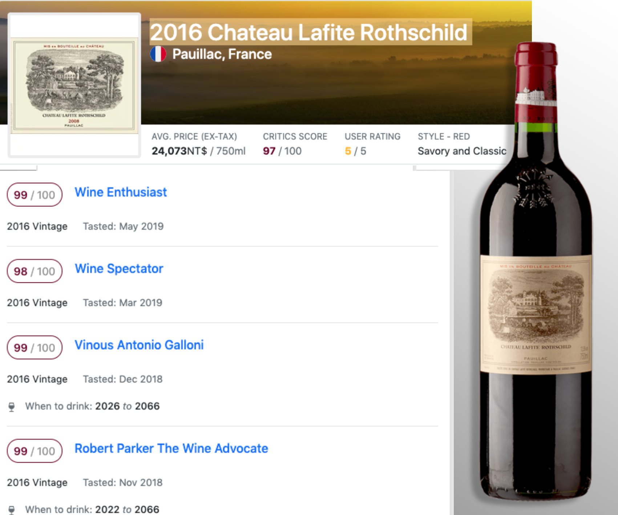This screenshot has height=515, width=618.
Task: Open the wine label thumbnail image
Action: [74, 85]
